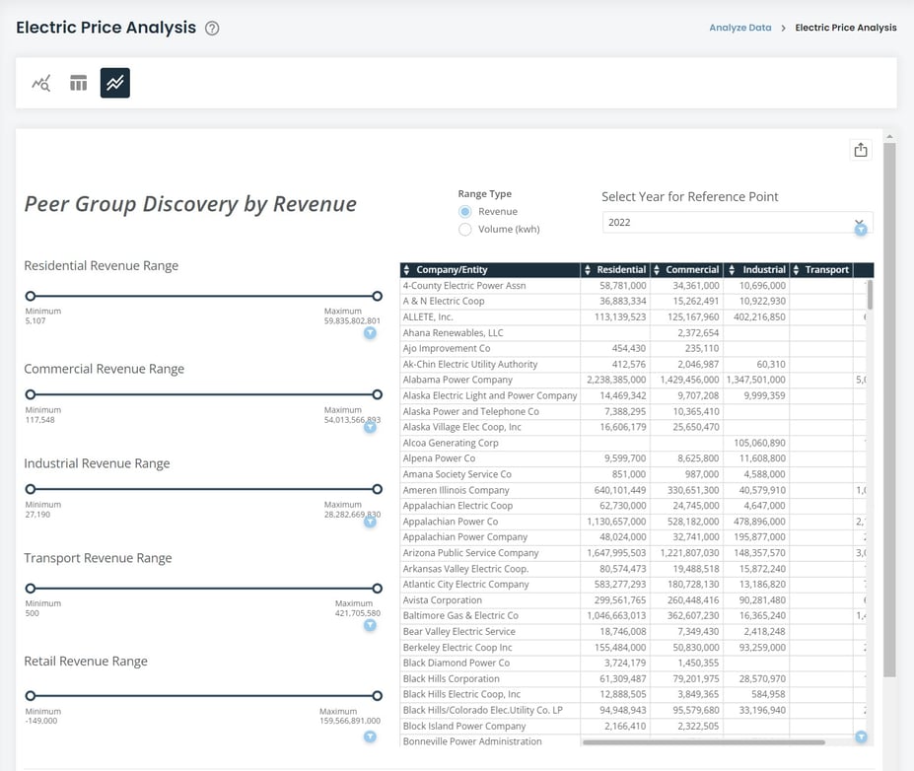
Task: Sort the table by Commercial column
Action: click(657, 270)
